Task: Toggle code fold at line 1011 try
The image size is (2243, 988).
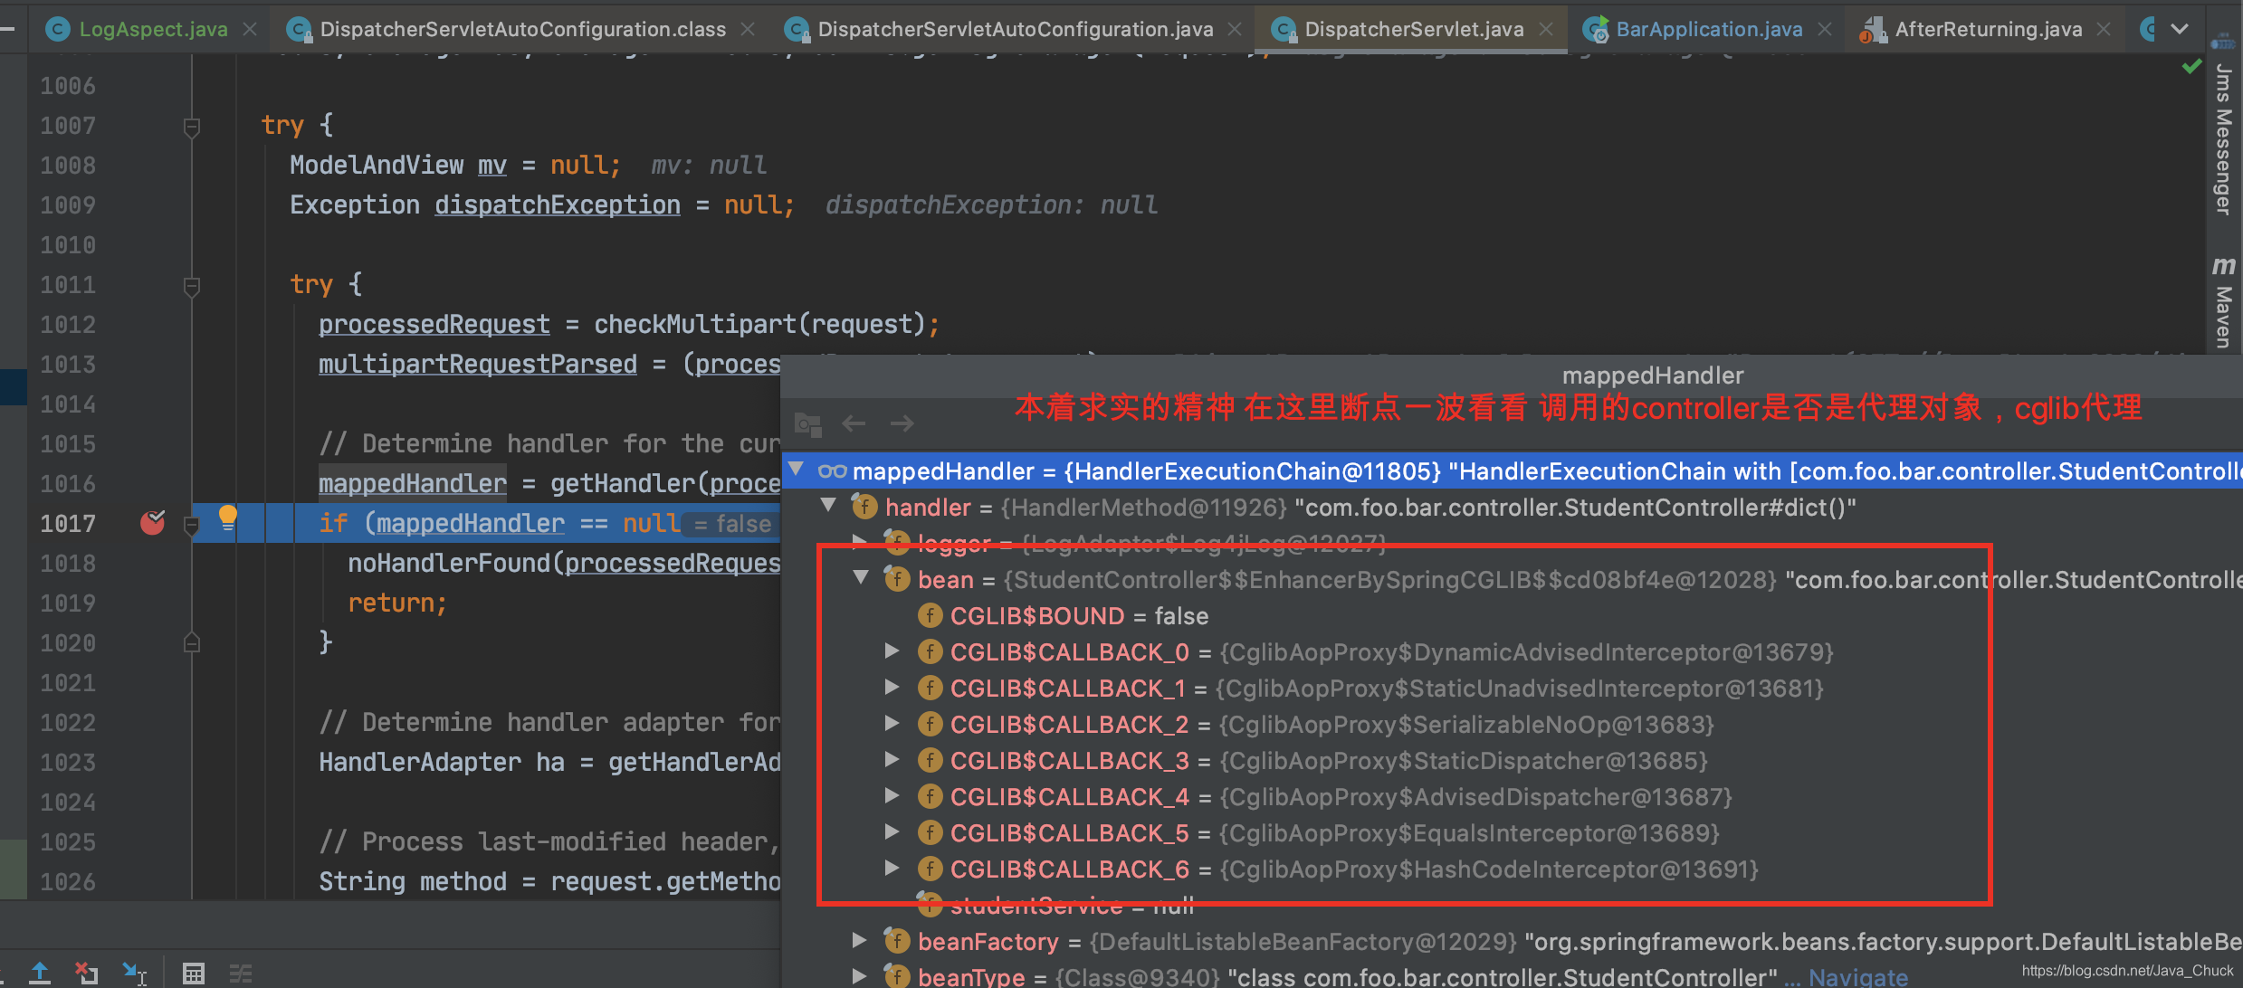Action: click(191, 286)
